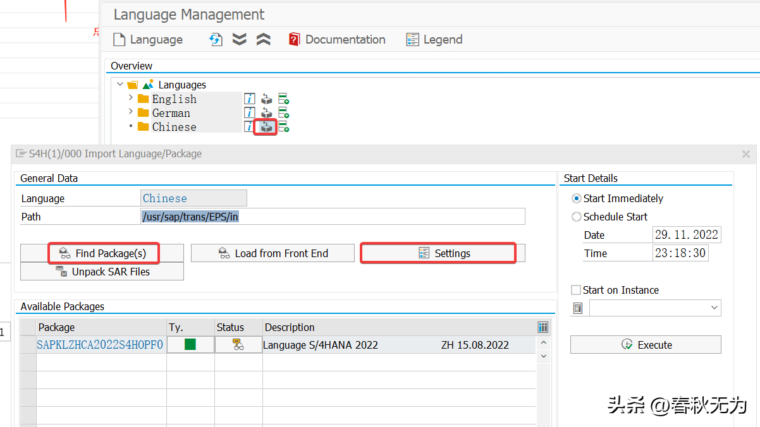
Task: Open the instance selection dropdown
Action: coord(714,308)
